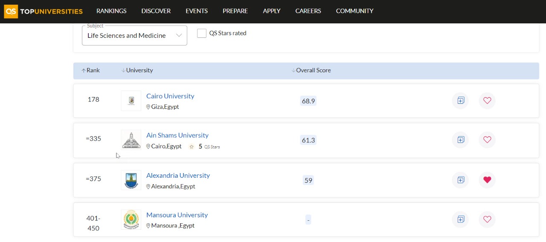Sort by Overall Score column

coord(311,71)
